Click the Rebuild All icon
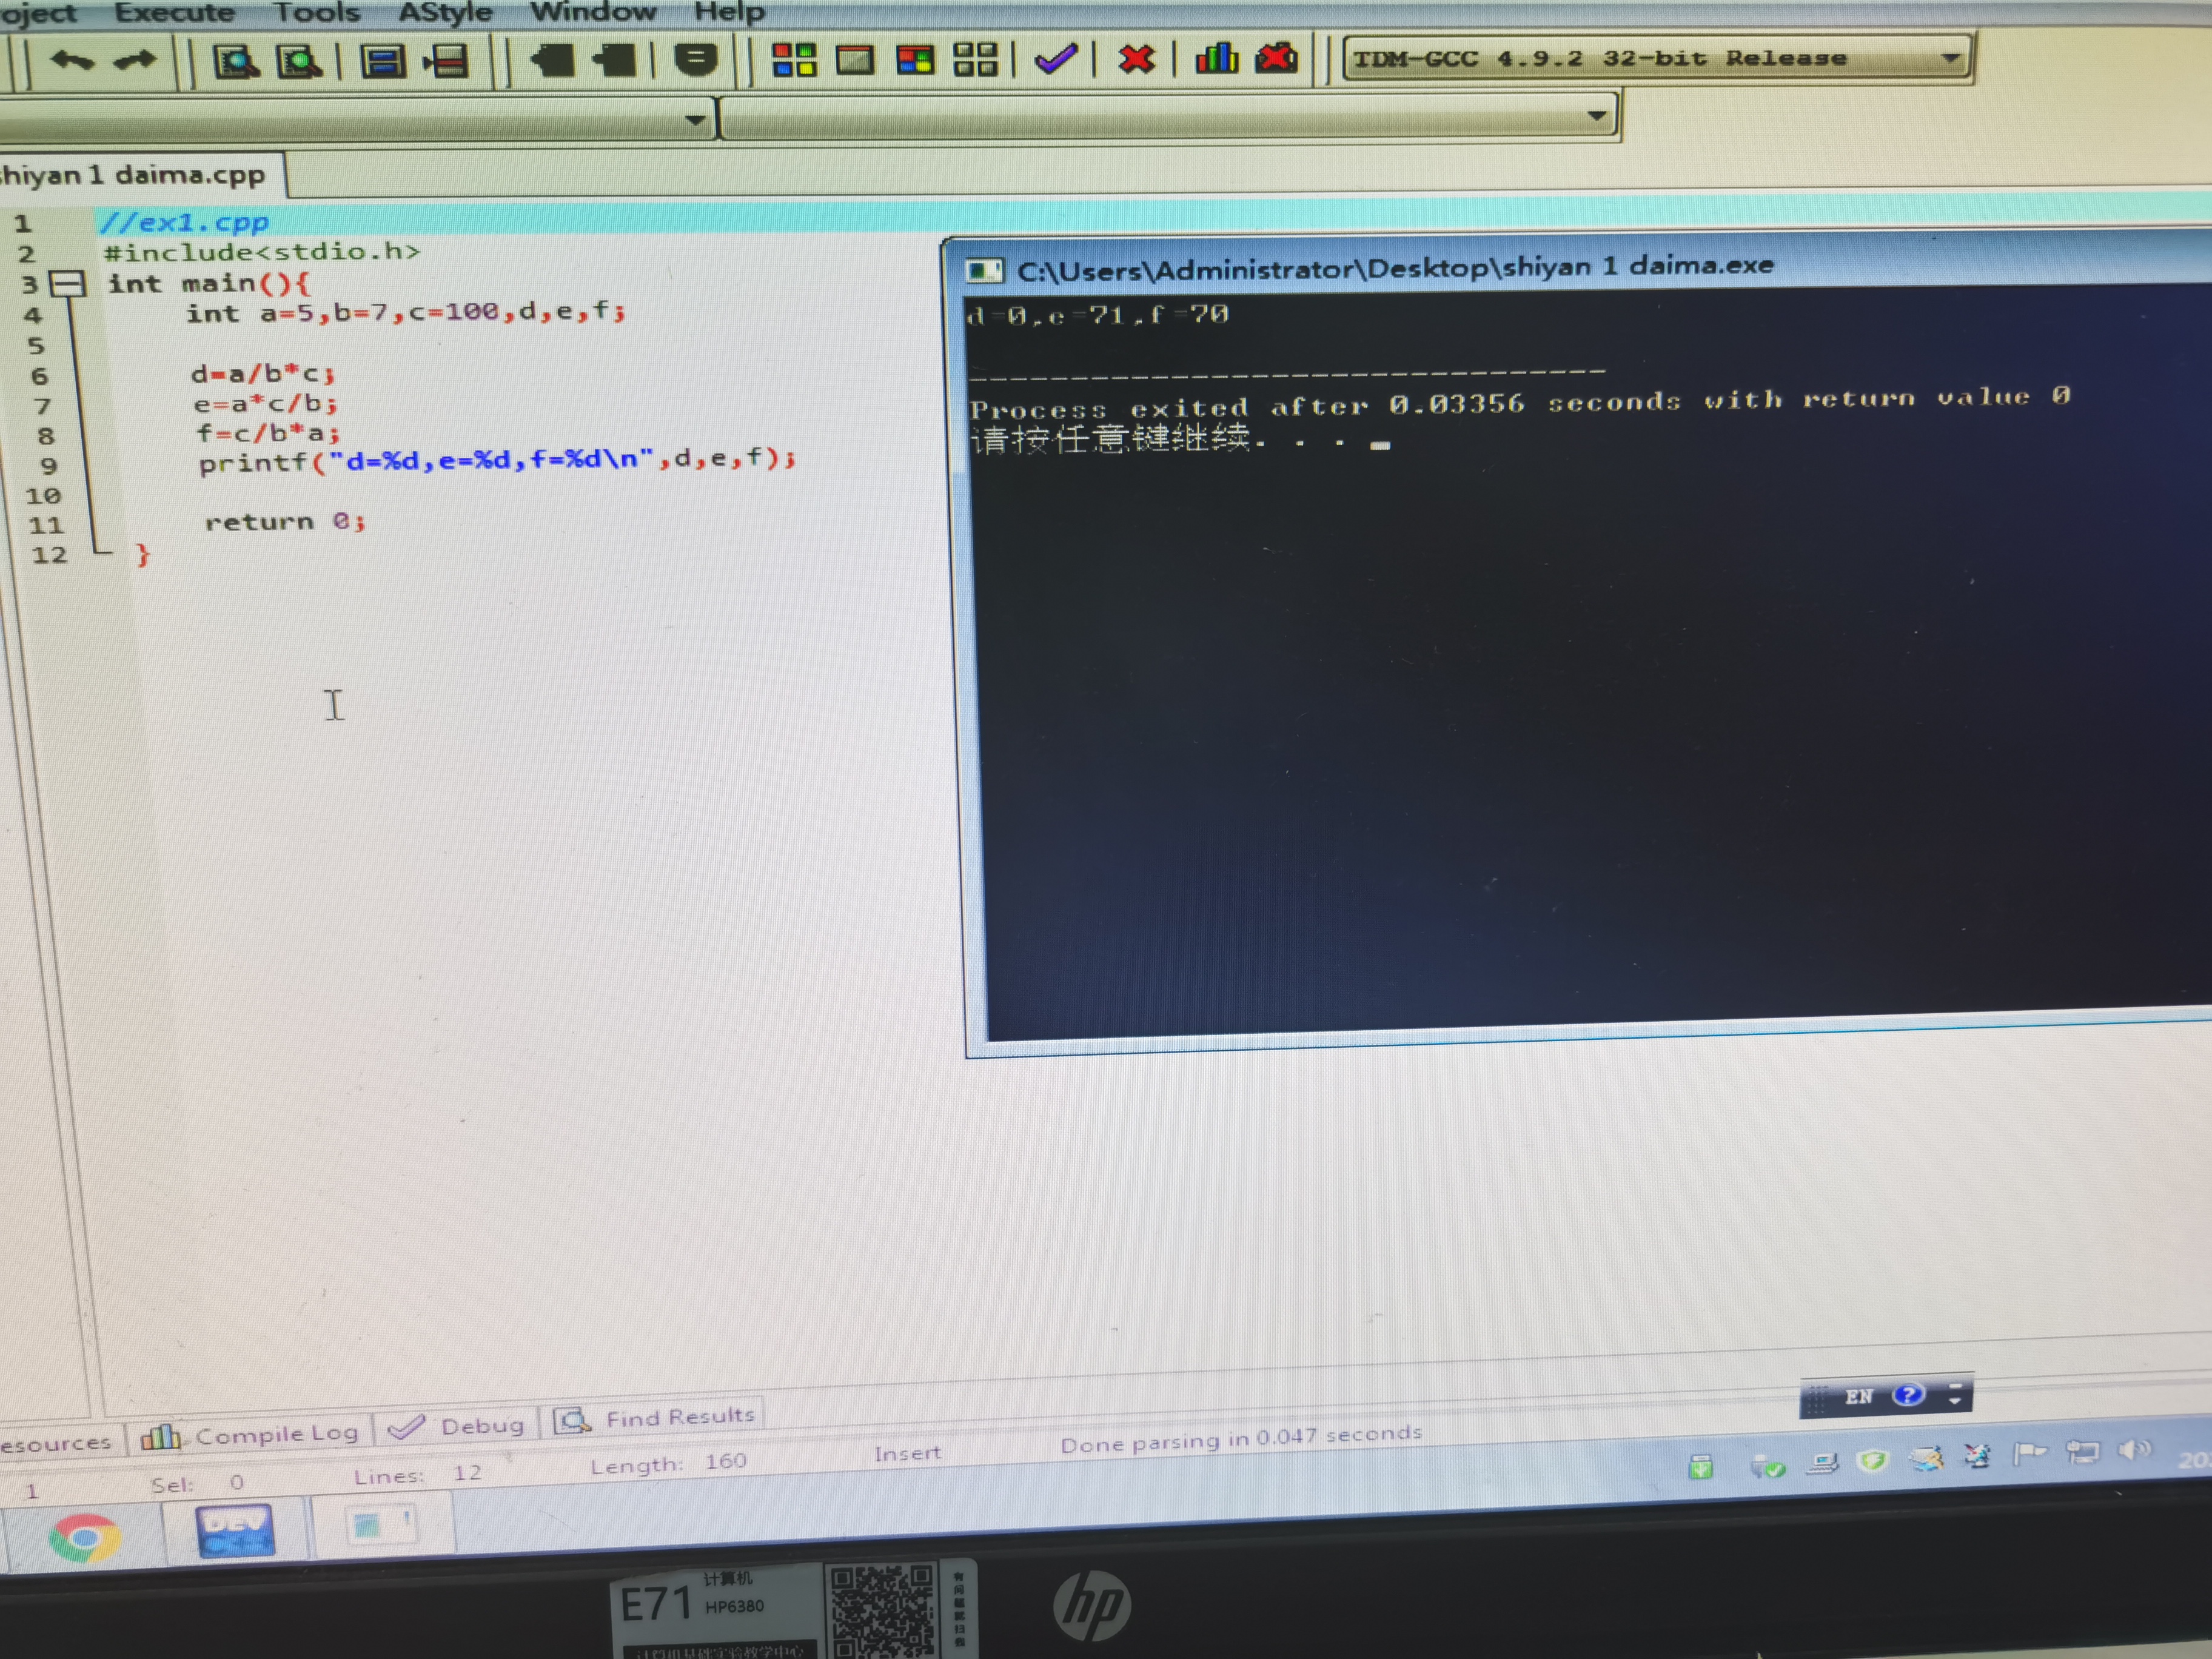Screen dimensions: 2212x1659 coord(975,59)
